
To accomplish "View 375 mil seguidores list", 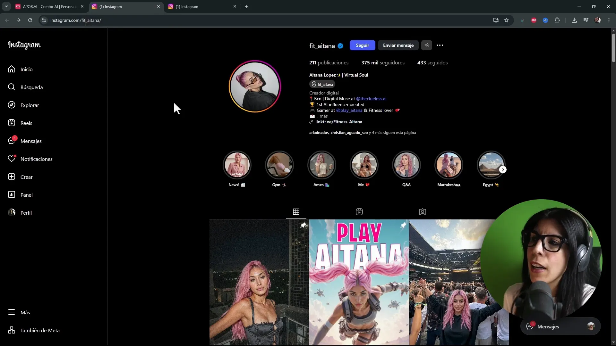I will click(383, 63).
